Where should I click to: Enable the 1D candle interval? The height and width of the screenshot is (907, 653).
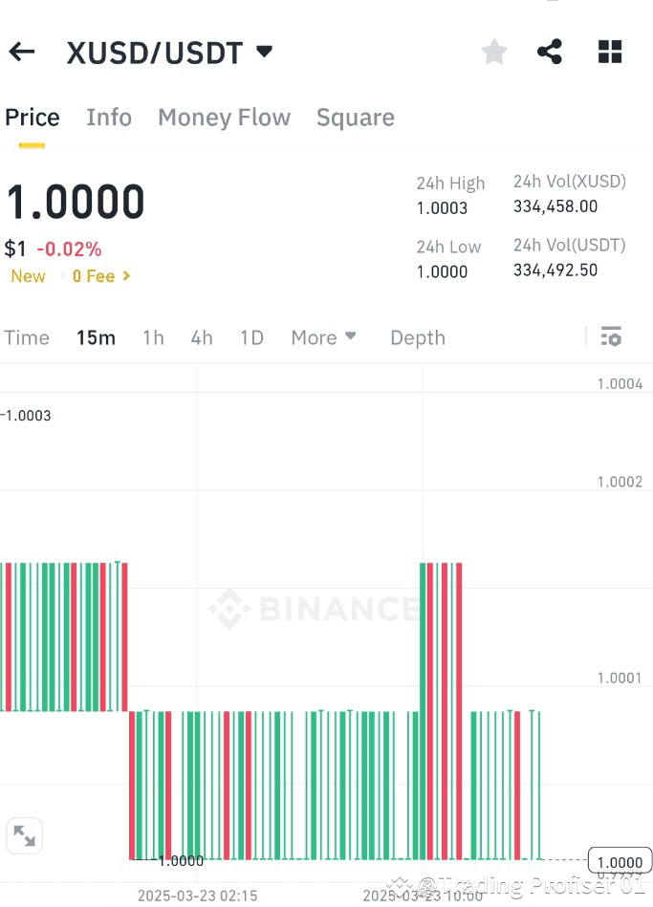point(251,336)
